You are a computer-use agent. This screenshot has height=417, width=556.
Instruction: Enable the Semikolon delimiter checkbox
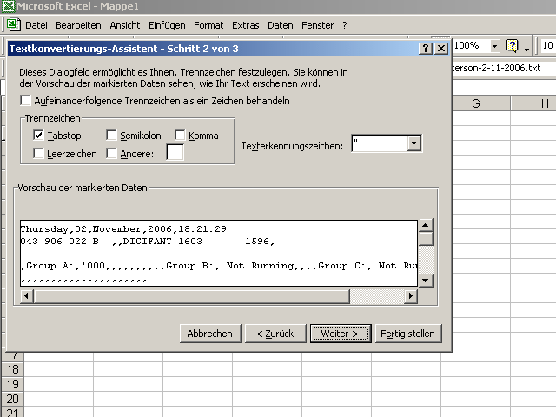point(112,136)
